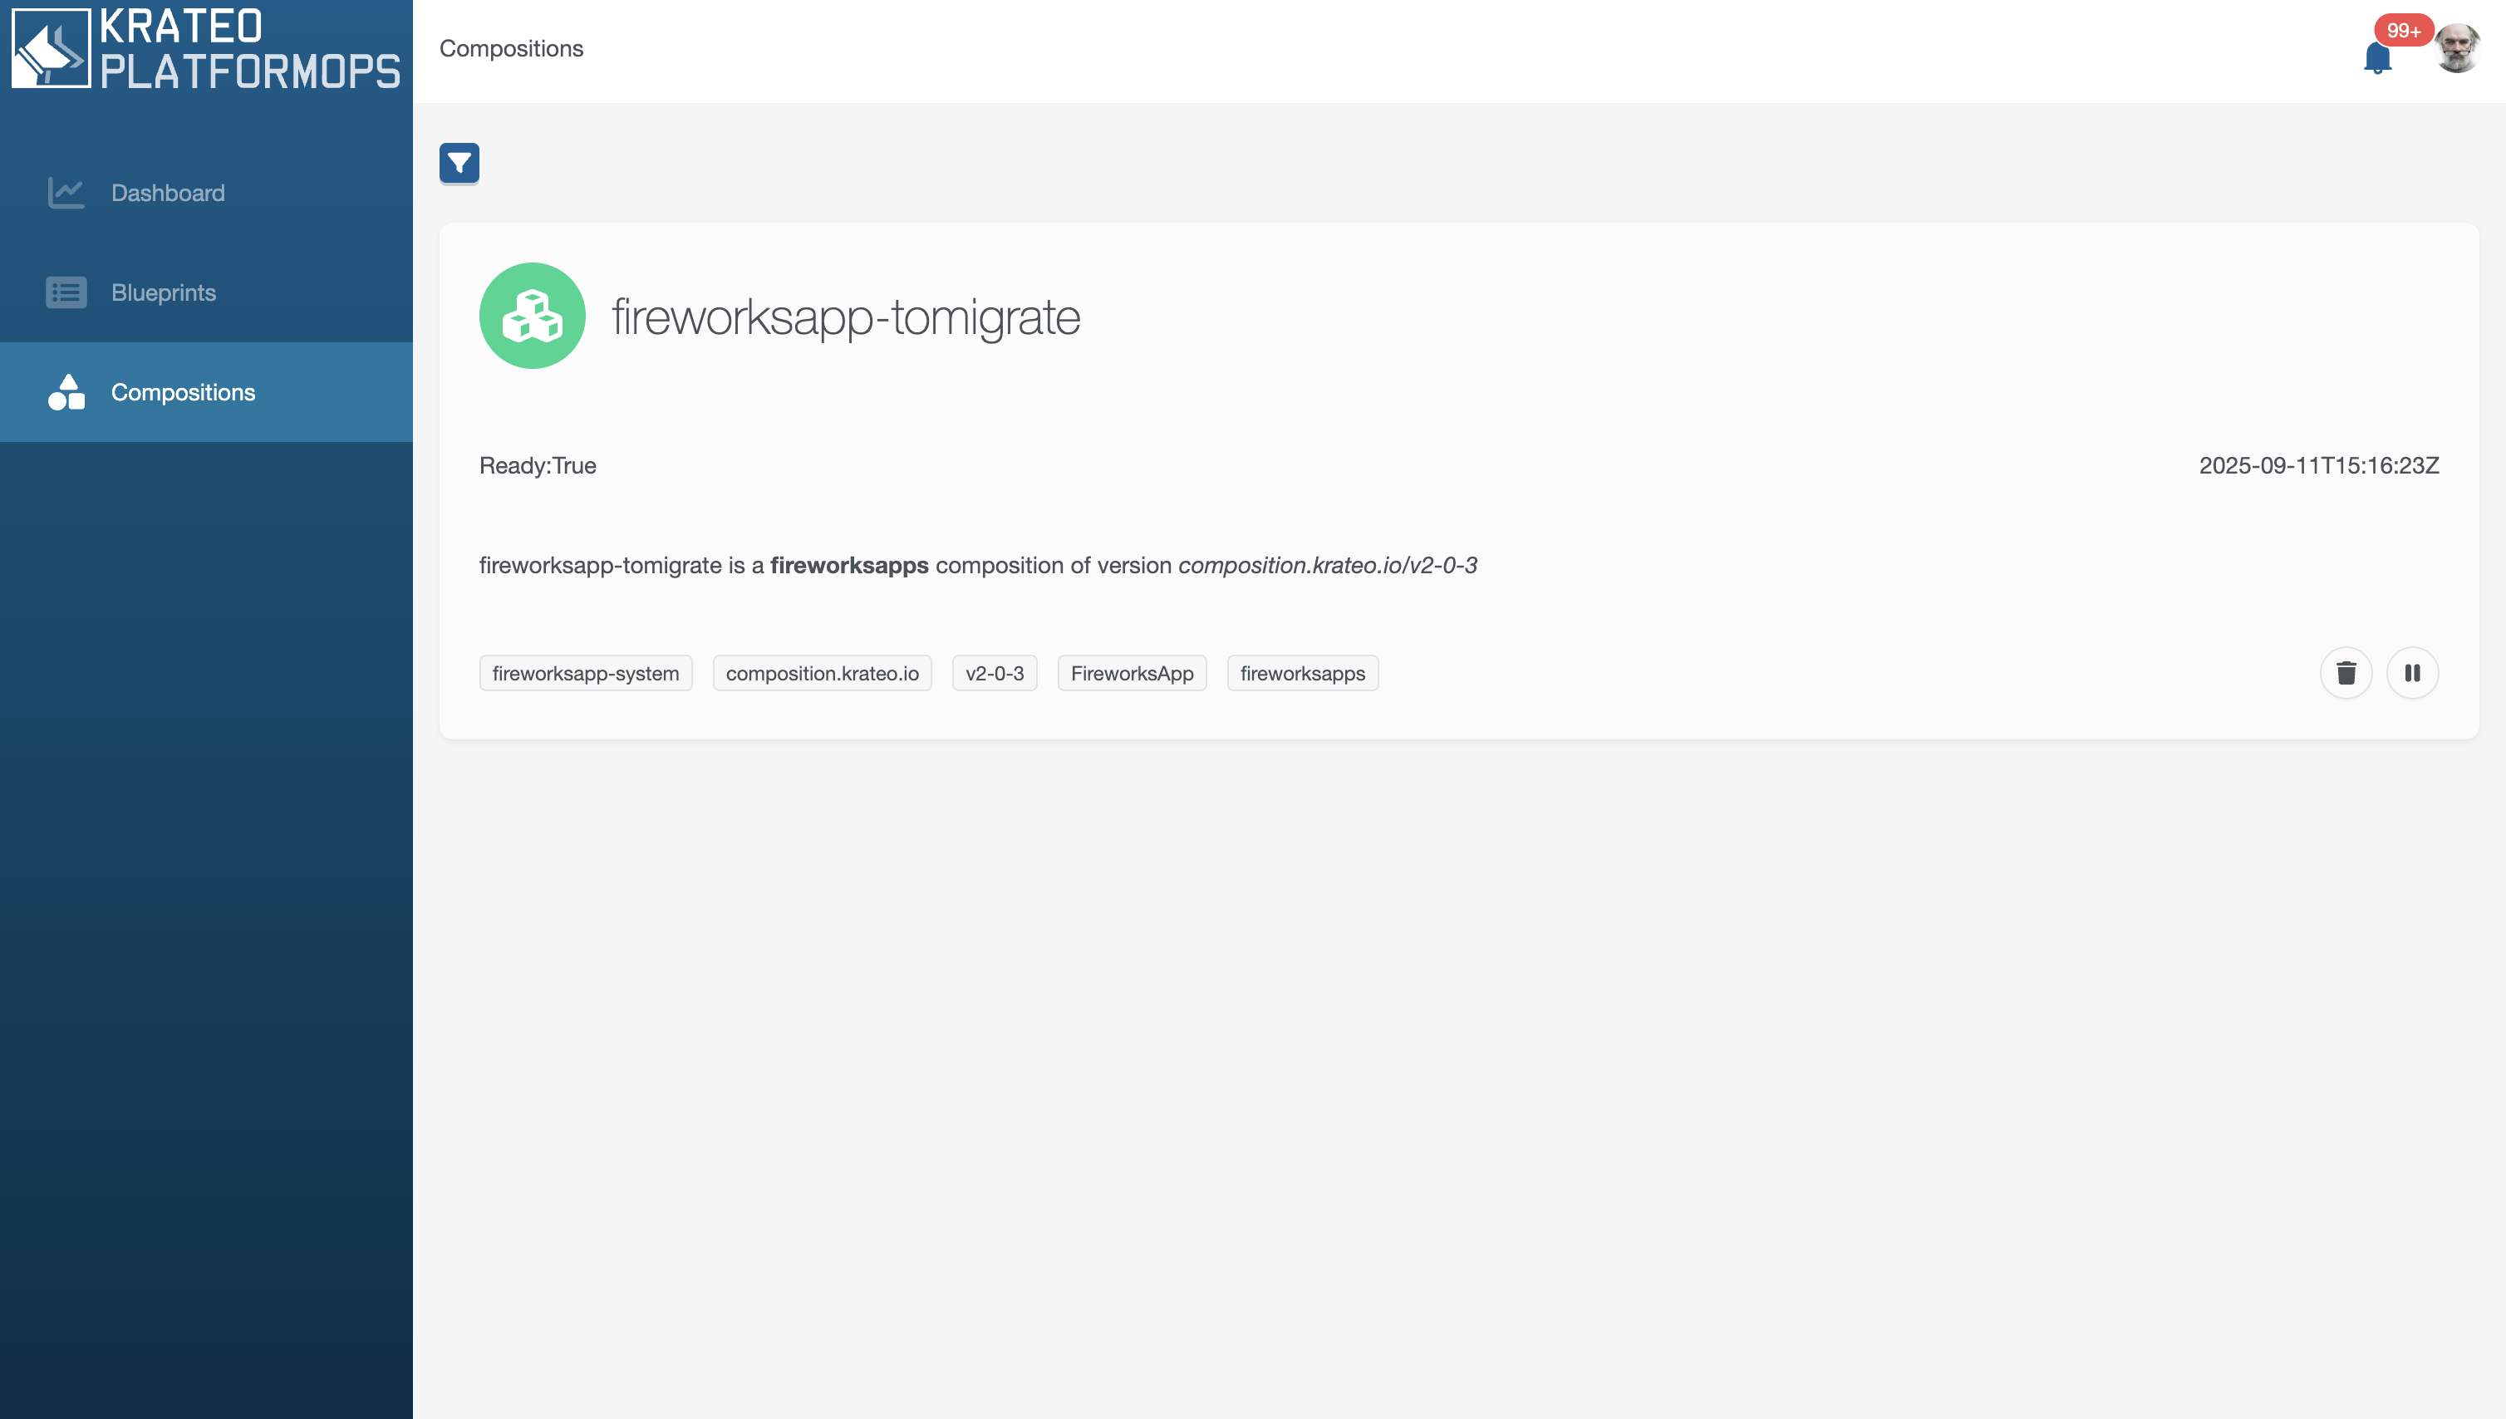Image resolution: width=2506 pixels, height=1419 pixels.
Task: Click the 99+ notification badge
Action: click(x=2403, y=30)
